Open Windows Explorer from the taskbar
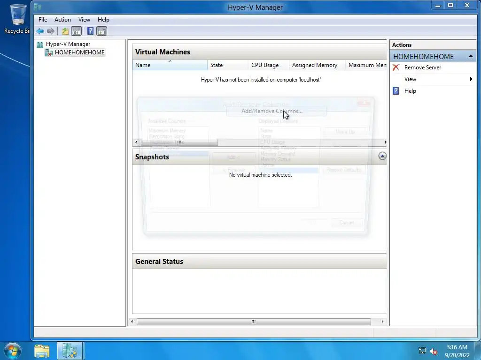Image resolution: width=481 pixels, height=360 pixels. point(42,351)
